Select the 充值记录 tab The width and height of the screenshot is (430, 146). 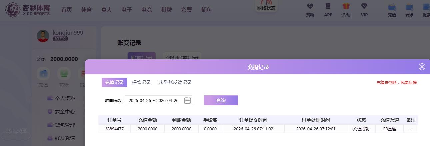coord(114,82)
